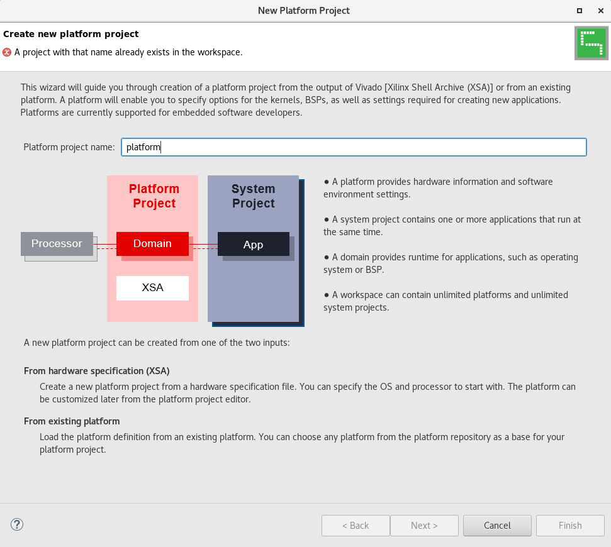Click the 'Create a new platform project from a hardware' description
Screen dimensions: 611x547
[308, 393]
